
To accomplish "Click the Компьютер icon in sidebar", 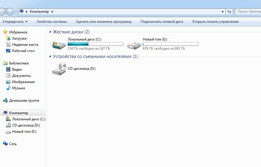I will 5,113.
